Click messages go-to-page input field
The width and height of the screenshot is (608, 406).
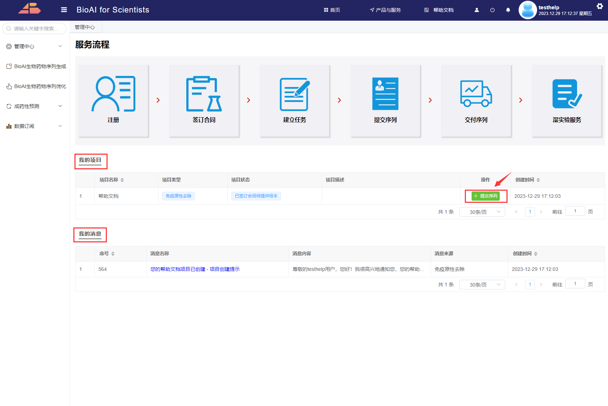(x=575, y=284)
